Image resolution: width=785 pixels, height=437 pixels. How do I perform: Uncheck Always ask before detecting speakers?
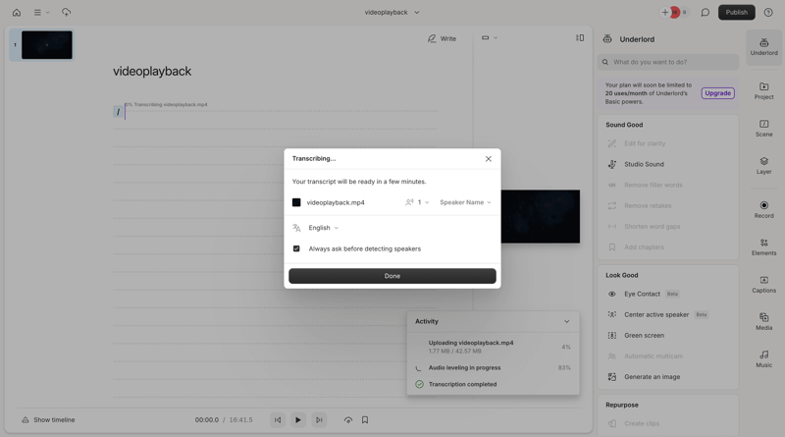coord(296,248)
